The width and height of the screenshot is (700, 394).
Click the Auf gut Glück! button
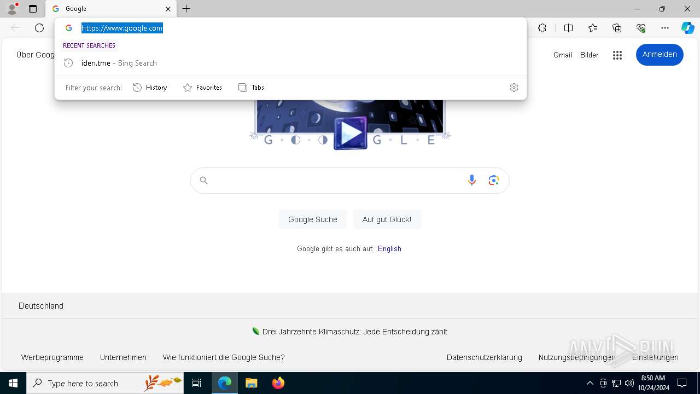pyautogui.click(x=387, y=219)
